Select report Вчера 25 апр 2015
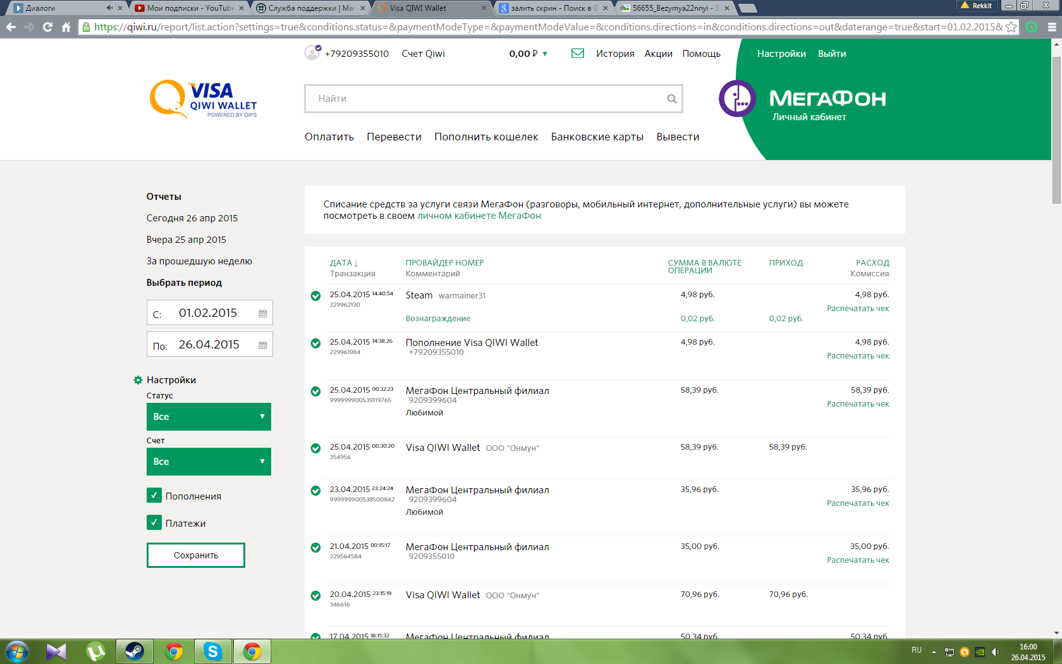The image size is (1062, 664). [x=186, y=240]
